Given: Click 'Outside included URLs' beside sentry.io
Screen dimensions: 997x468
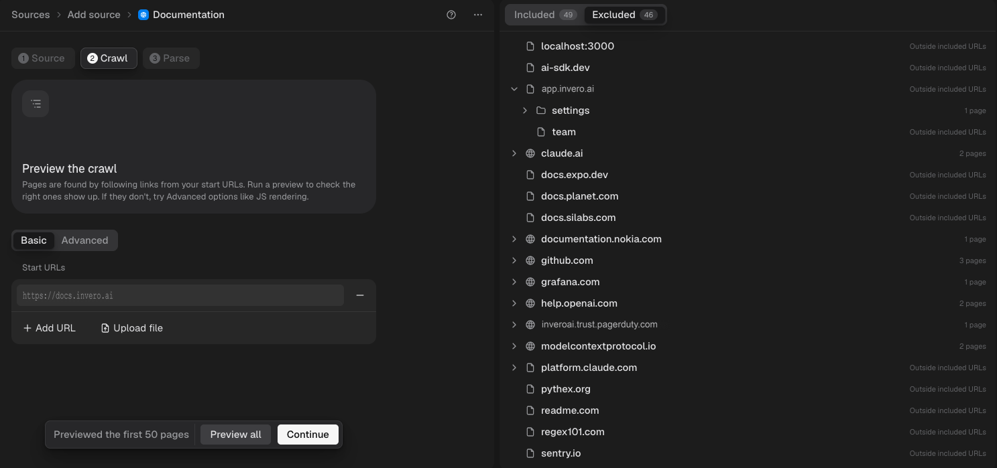Looking at the screenshot, I should 947,453.
